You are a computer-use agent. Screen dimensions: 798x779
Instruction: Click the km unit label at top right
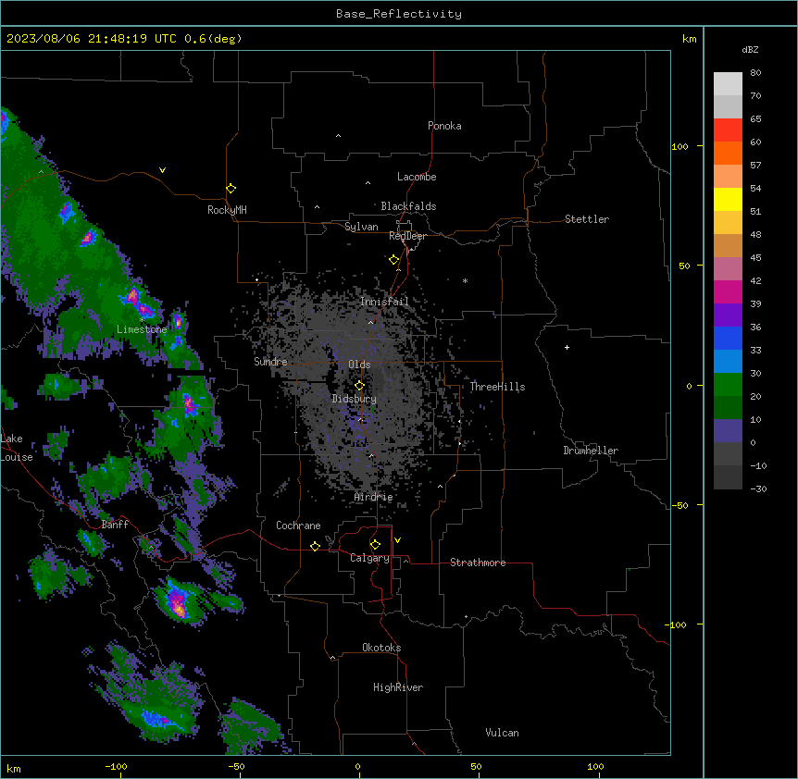pos(689,39)
